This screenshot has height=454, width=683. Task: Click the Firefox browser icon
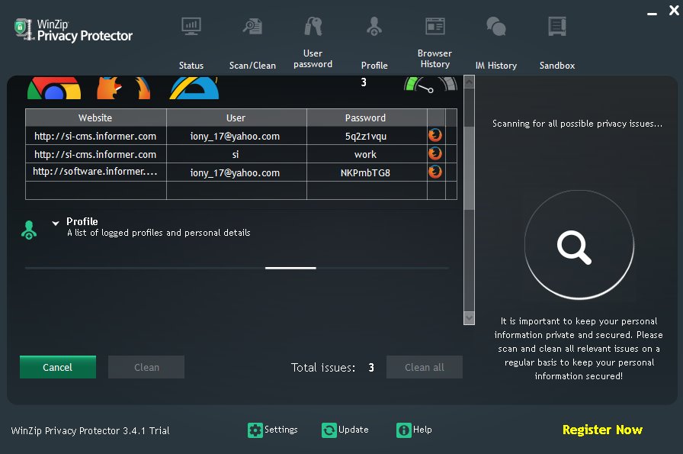[x=123, y=88]
